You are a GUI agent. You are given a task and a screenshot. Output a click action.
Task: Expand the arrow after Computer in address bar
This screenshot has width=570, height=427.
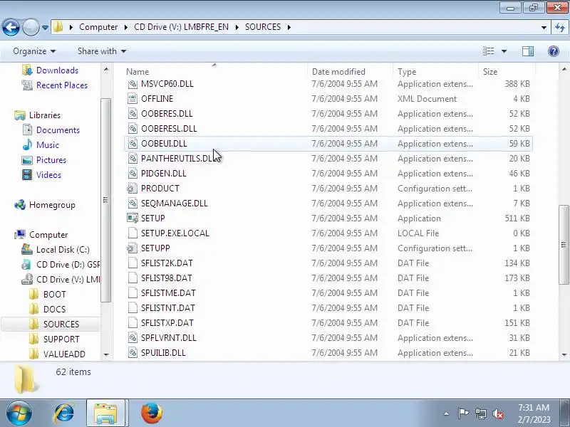[126, 27]
